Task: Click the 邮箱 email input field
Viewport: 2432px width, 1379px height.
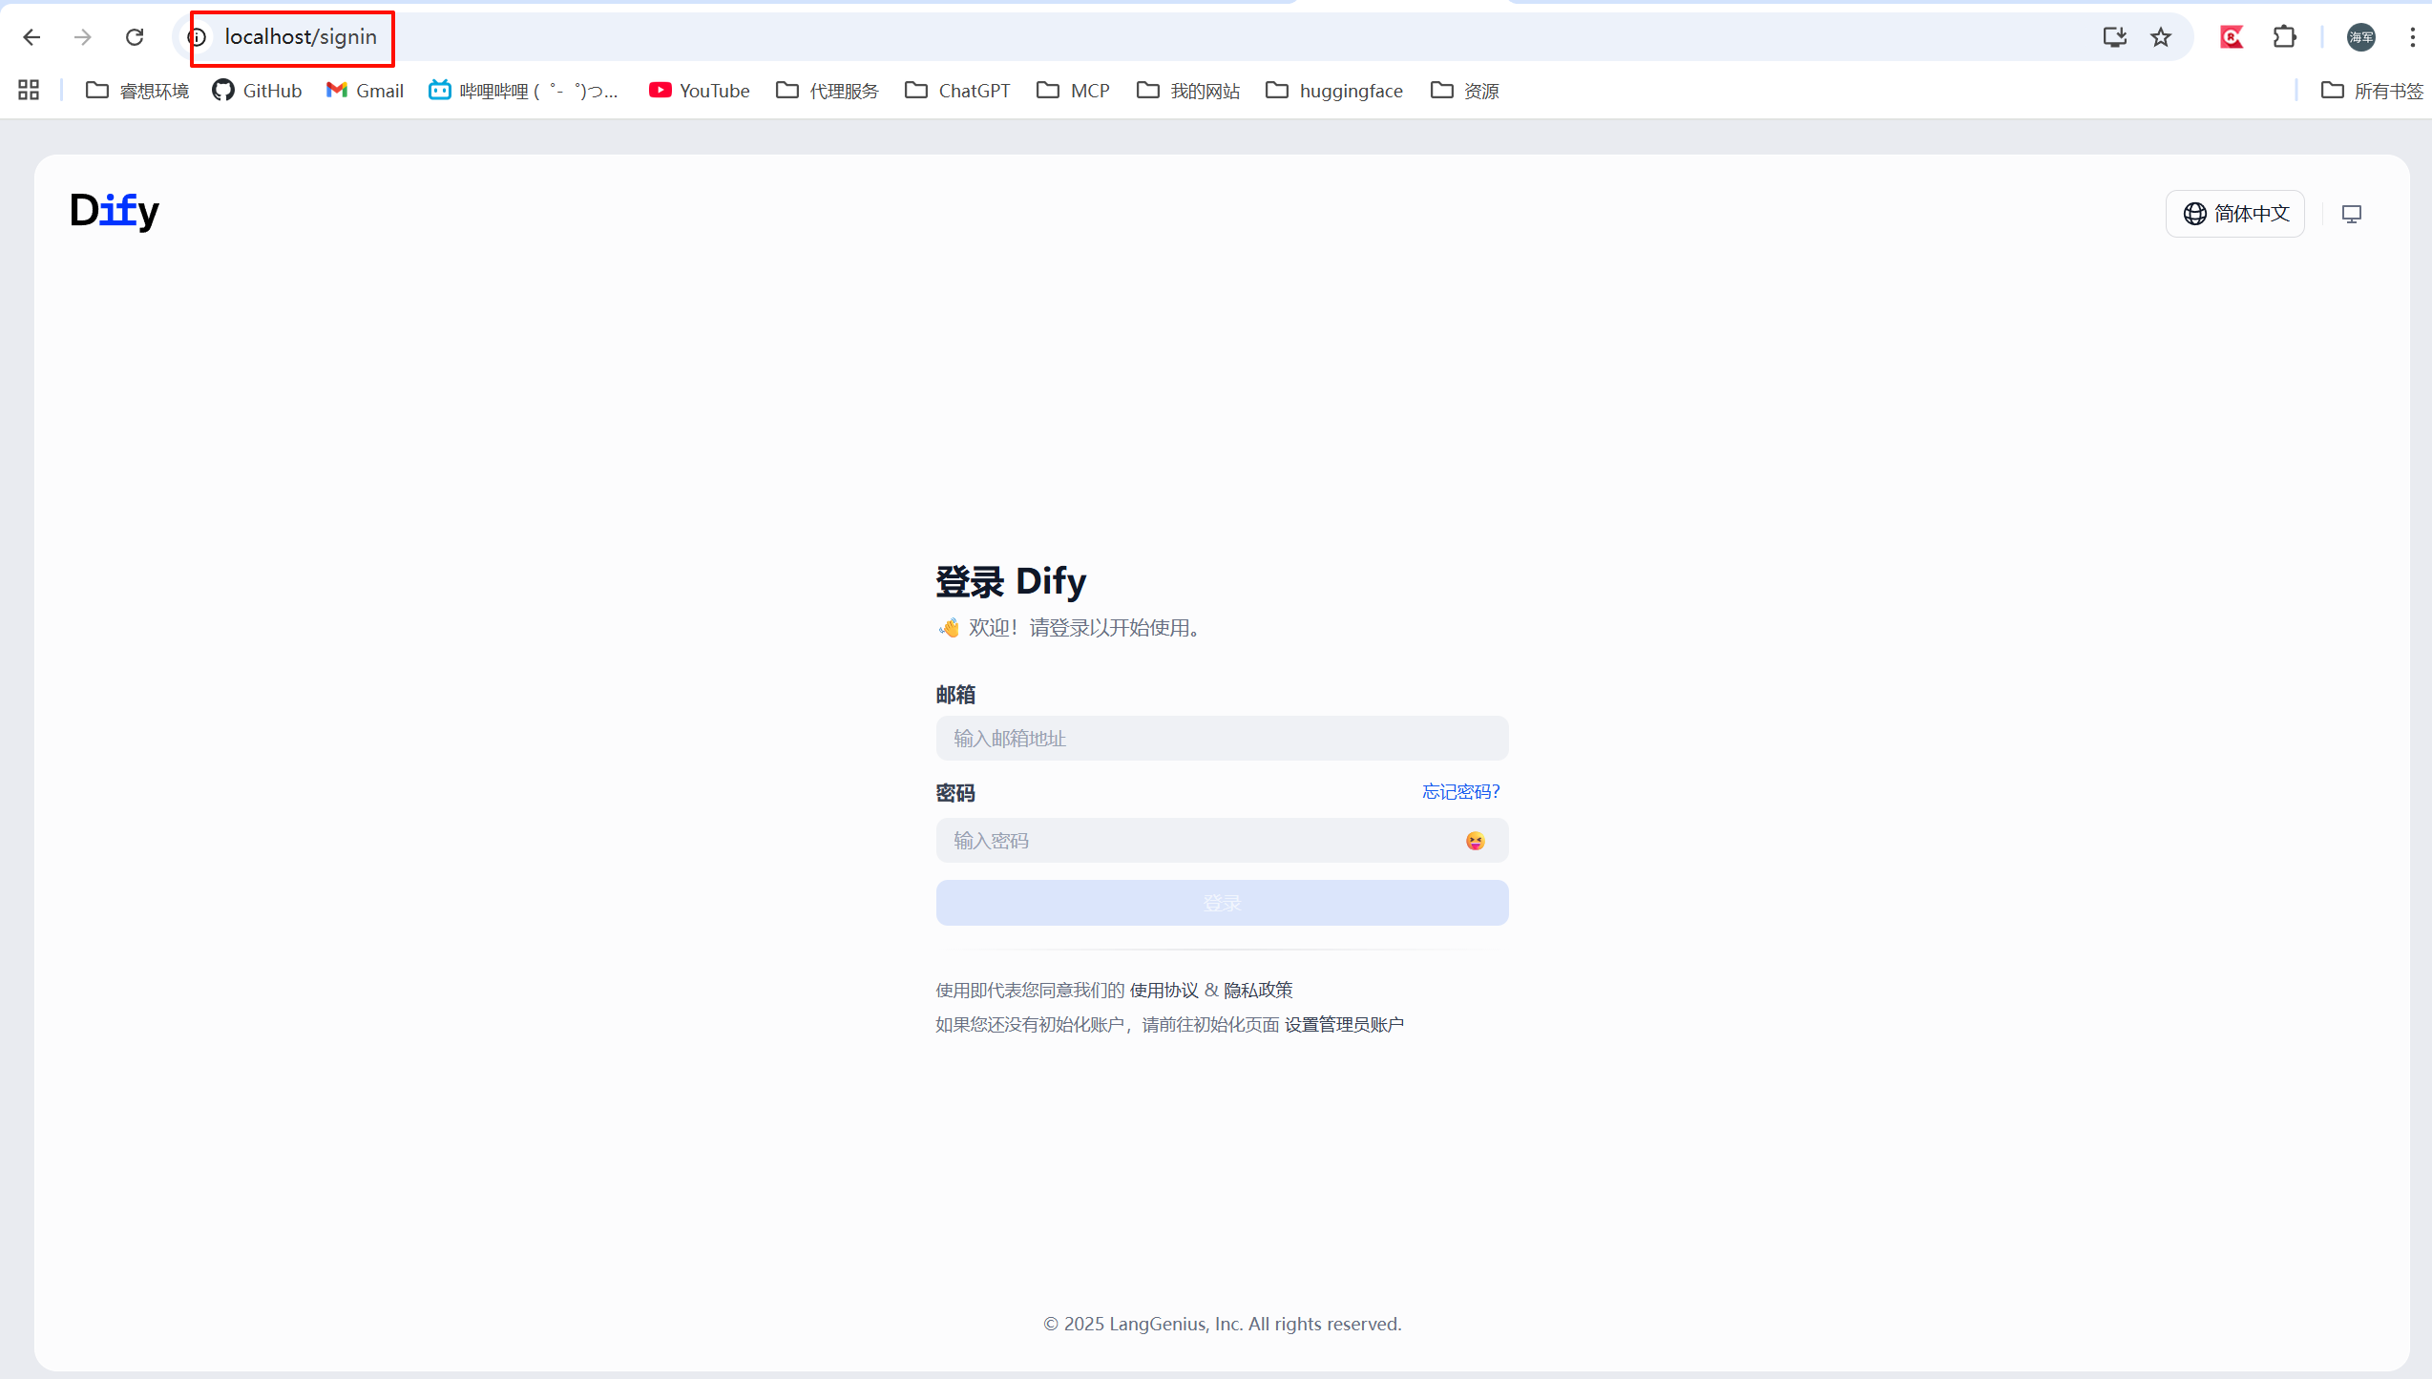Action: [1222, 739]
